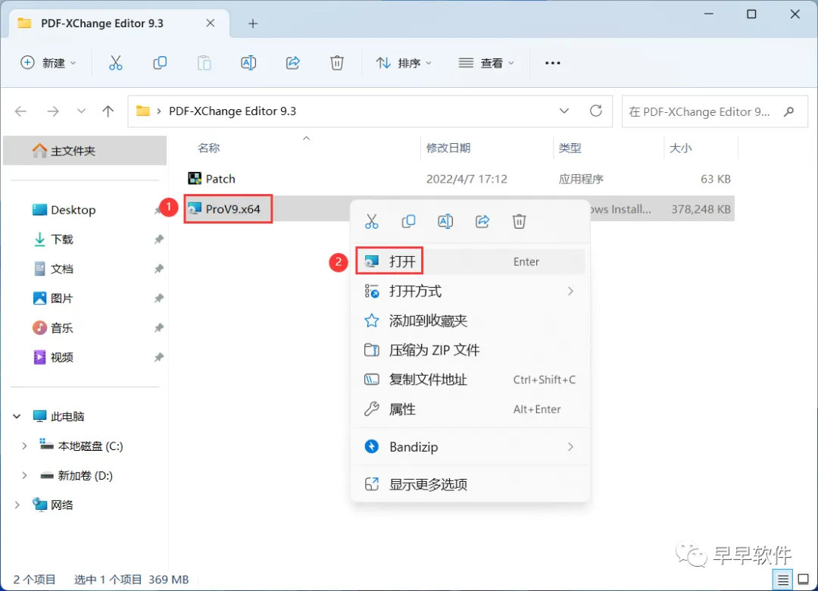Viewport: 818px width, 591px height.
Task: Click the context menu Cut icon
Action: click(x=371, y=221)
